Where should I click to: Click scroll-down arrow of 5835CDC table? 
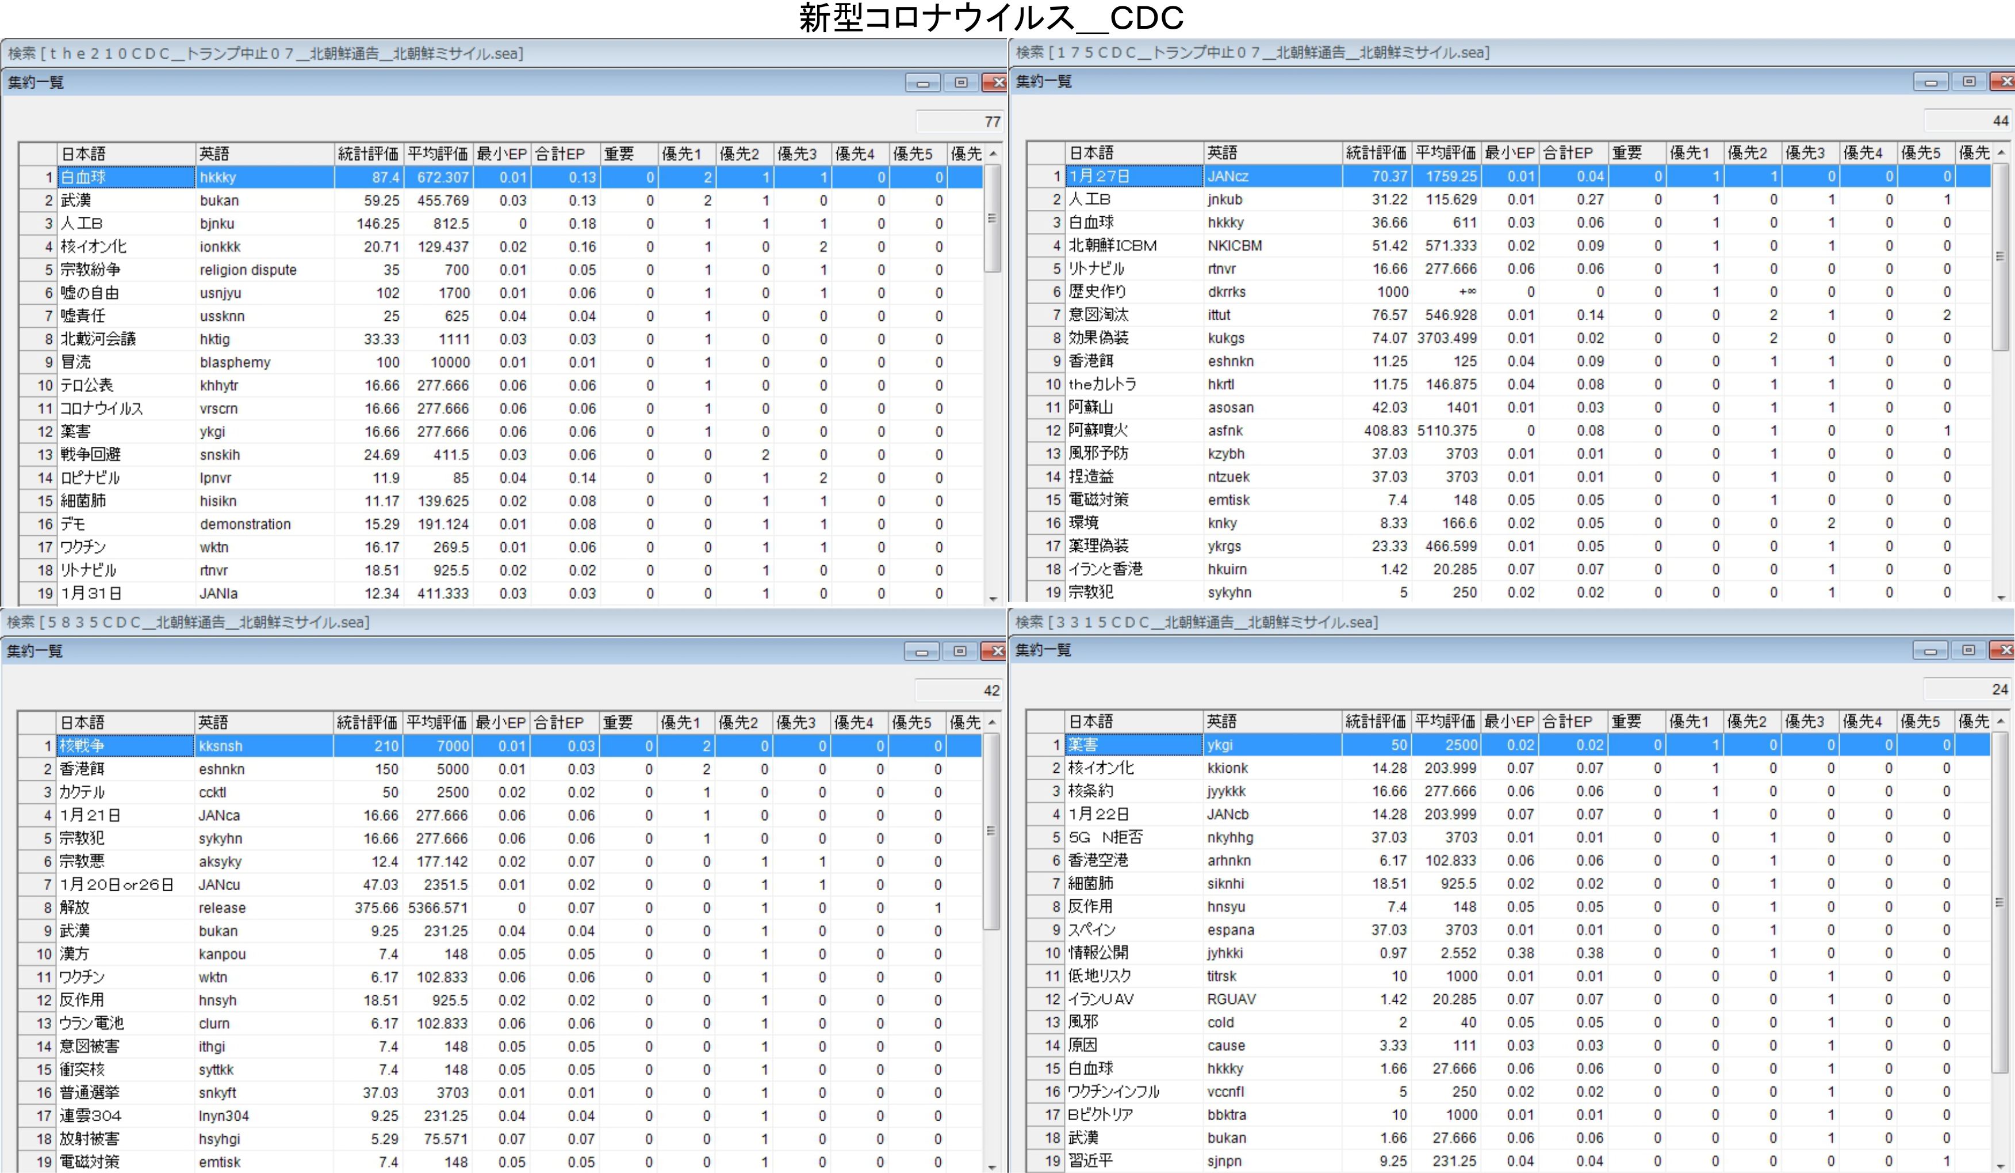click(x=993, y=1167)
